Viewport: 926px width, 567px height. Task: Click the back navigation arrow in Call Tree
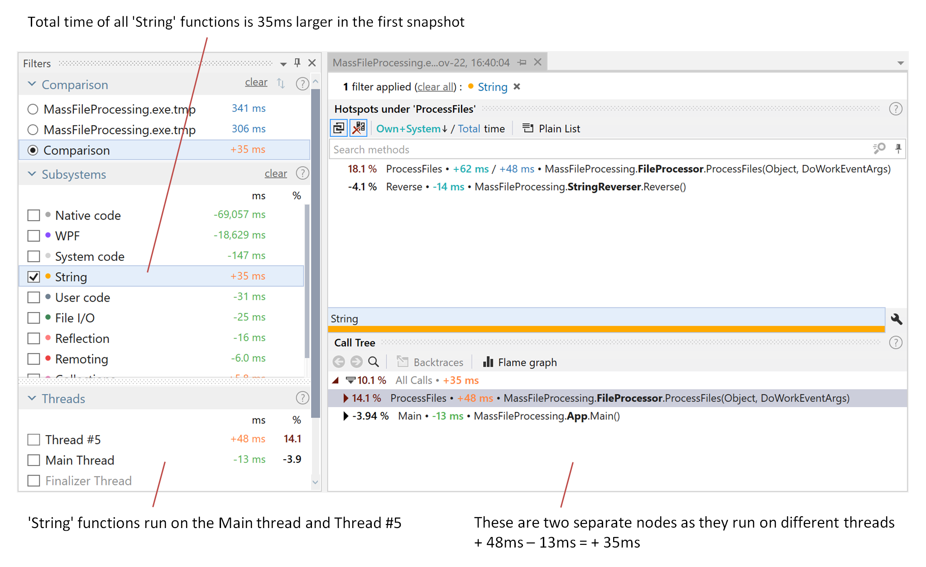pos(340,362)
